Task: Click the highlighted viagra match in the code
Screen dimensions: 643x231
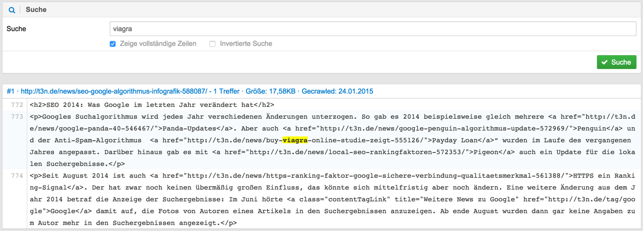Action: [x=295, y=140]
